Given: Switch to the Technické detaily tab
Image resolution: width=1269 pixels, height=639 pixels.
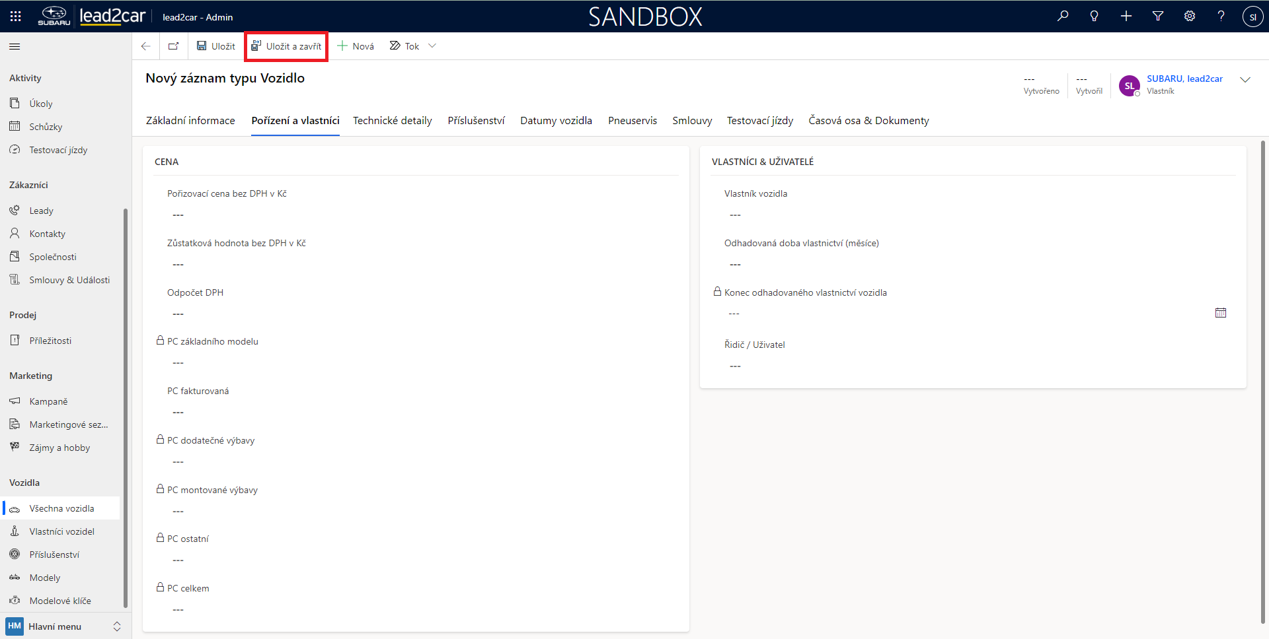Looking at the screenshot, I should pyautogui.click(x=392, y=121).
